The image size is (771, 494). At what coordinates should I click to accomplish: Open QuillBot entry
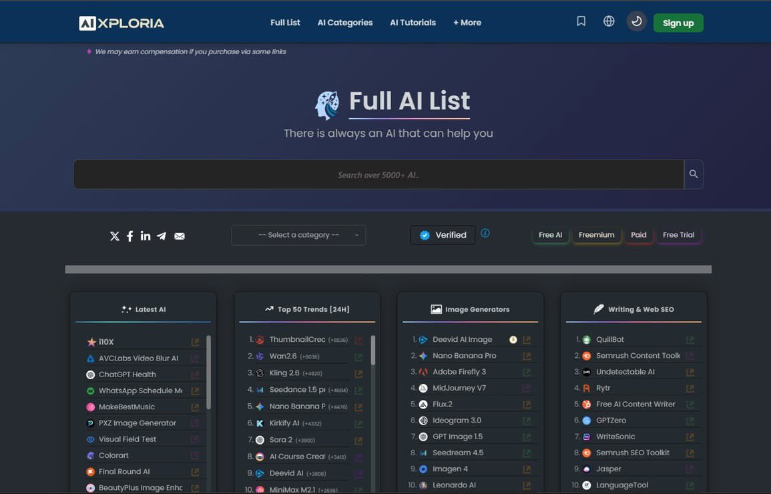coord(610,339)
